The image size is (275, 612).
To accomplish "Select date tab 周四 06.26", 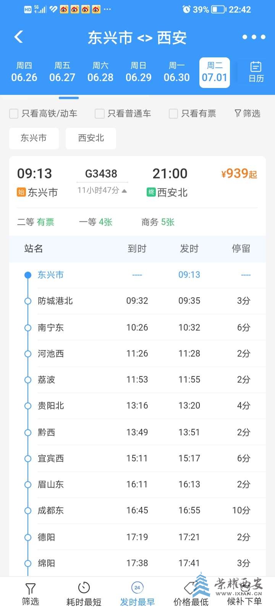I will [x=24, y=72].
